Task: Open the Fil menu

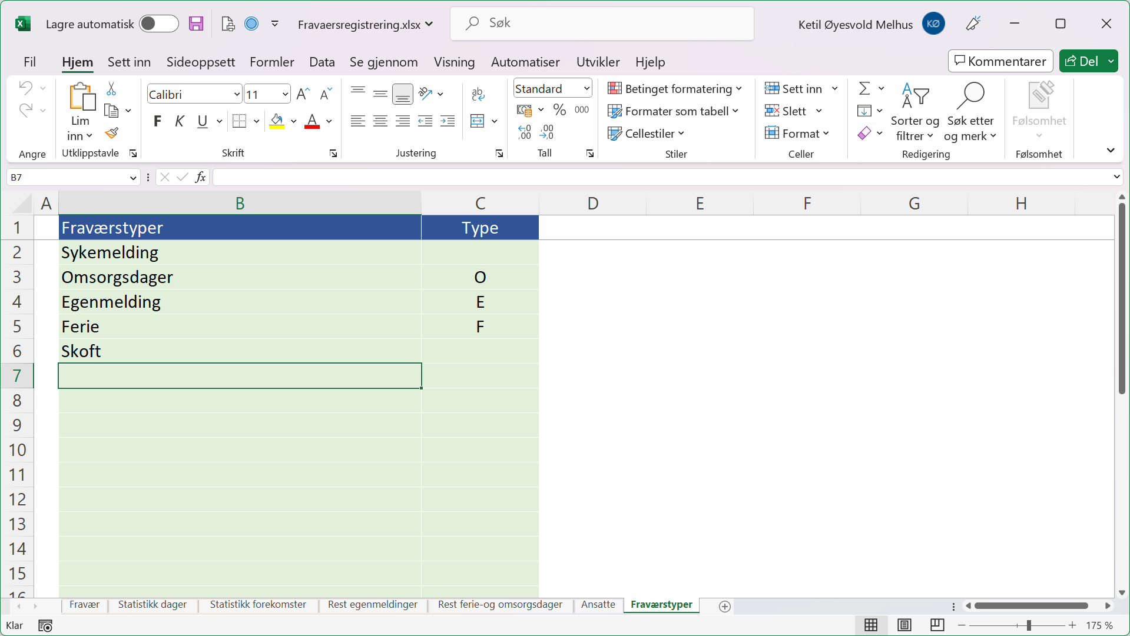Action: [x=29, y=62]
